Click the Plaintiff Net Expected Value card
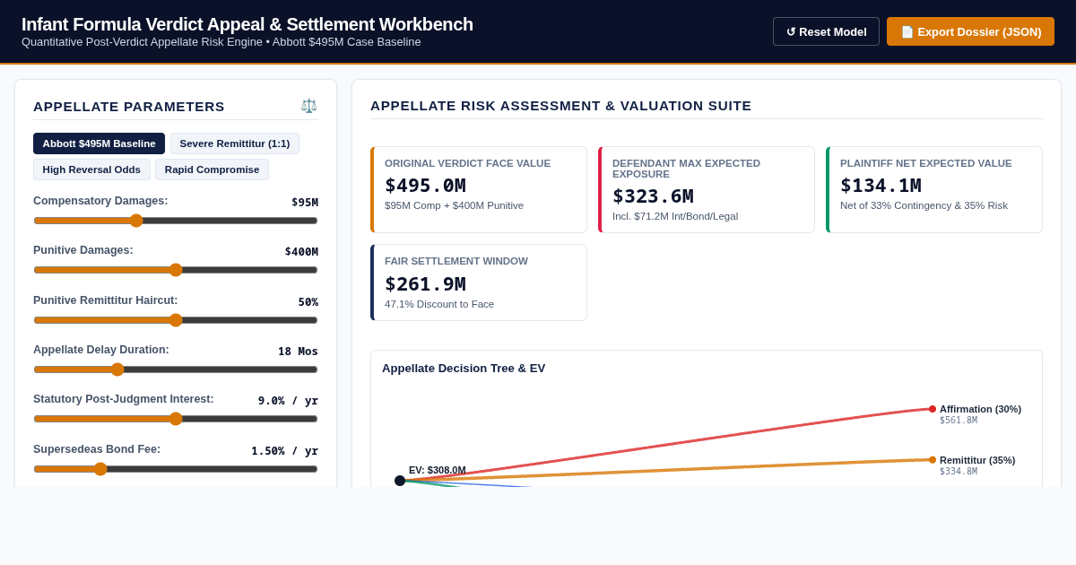This screenshot has width=1076, height=565. click(934, 189)
